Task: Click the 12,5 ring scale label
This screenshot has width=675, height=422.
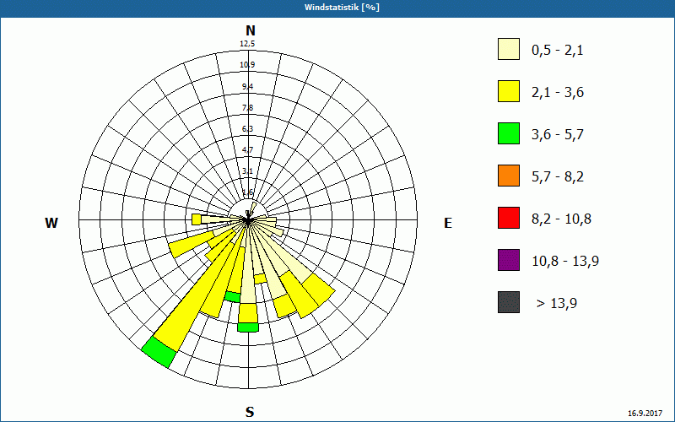Action: pyautogui.click(x=247, y=44)
